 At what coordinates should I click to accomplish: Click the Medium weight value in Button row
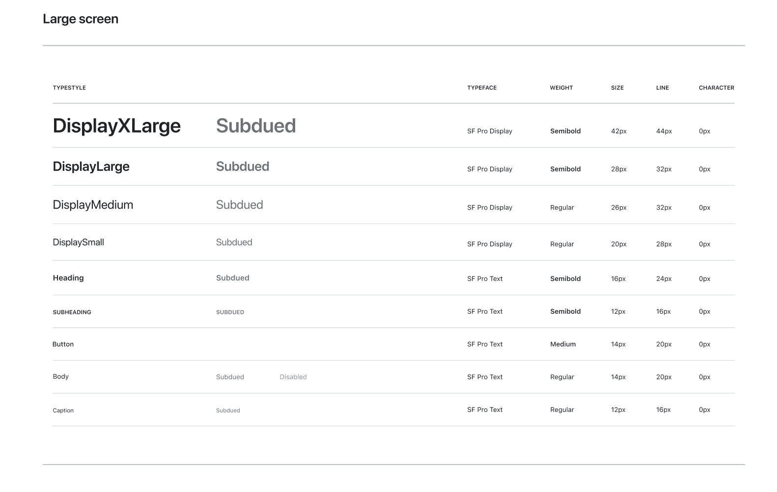(x=563, y=344)
